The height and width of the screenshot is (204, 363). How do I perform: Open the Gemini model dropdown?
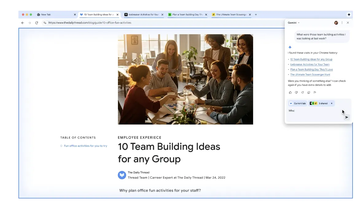tap(294, 23)
